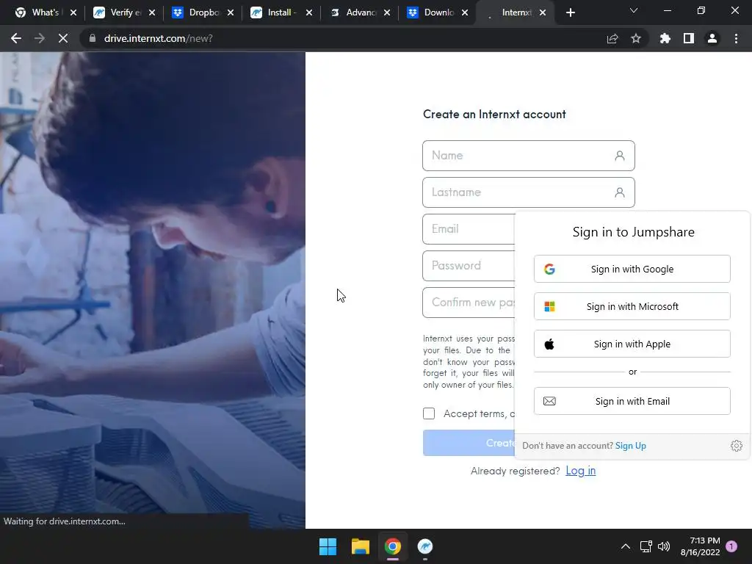Open the clock and calendar

[x=700, y=546]
